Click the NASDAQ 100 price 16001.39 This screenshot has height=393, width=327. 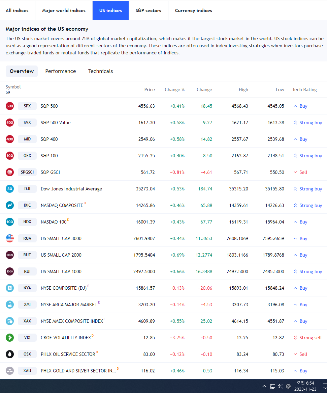click(145, 222)
